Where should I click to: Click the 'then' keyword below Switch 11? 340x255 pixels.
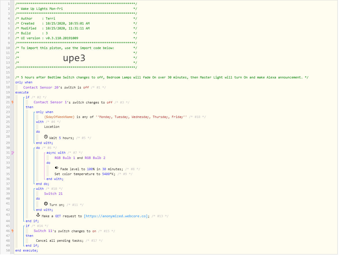pos(29,236)
